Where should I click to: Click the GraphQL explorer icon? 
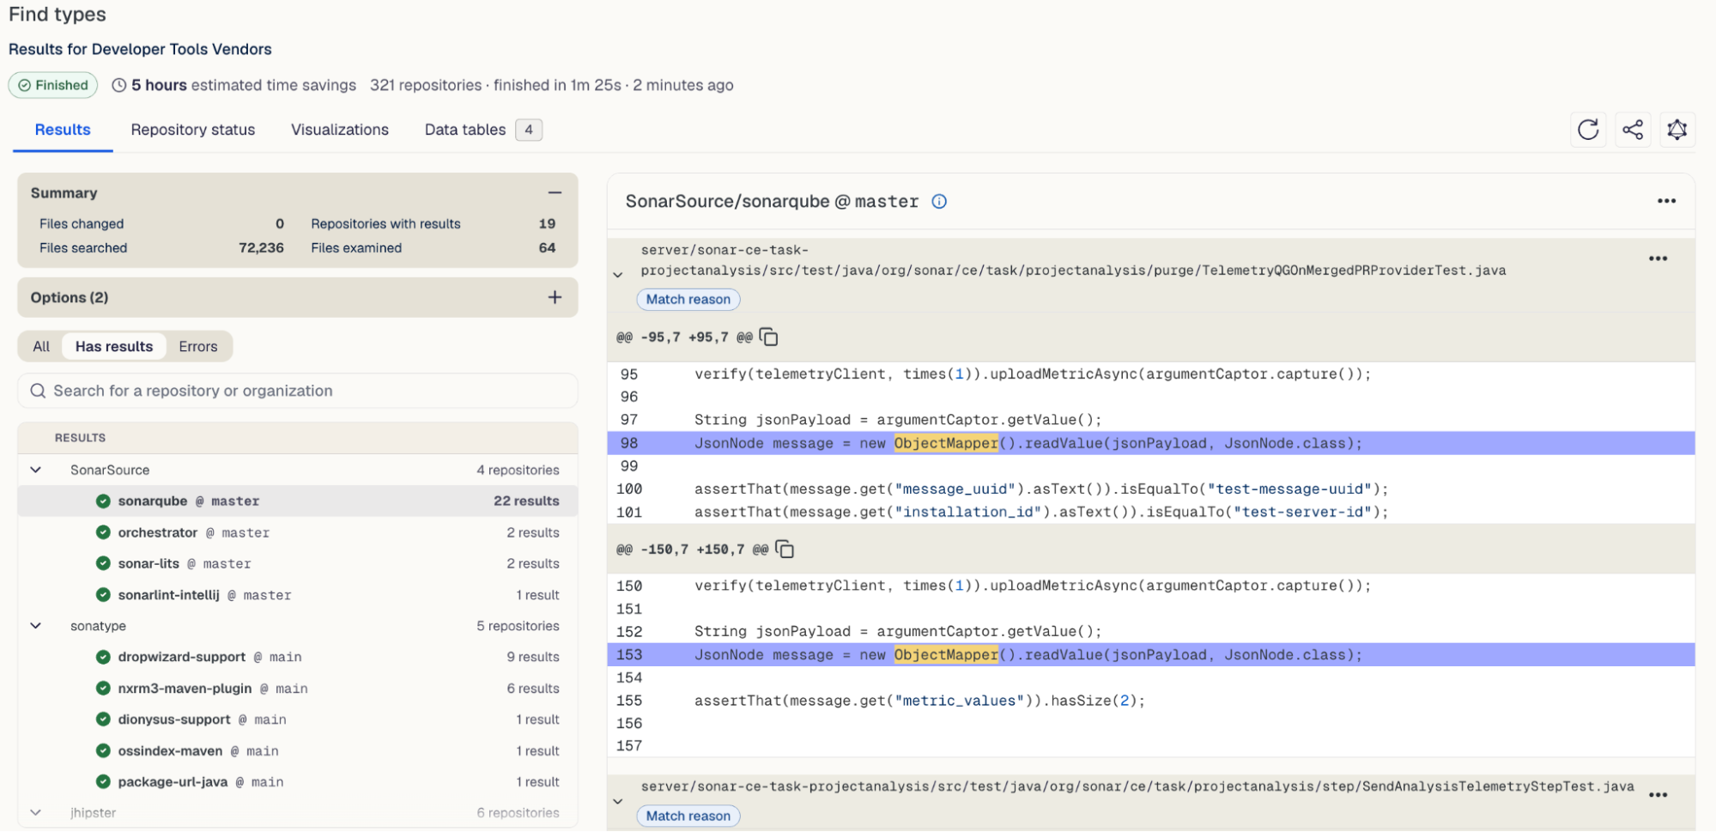pos(1677,130)
